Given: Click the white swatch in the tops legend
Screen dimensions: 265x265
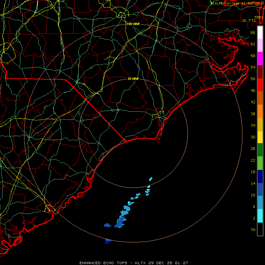Looking at the screenshot, I should (260, 32).
